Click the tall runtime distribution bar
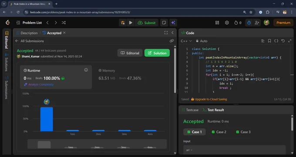The image size is (296, 157). click(47, 119)
